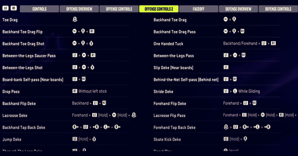
Task: Select the Lacrosse Deke move entry
Action: pos(15,116)
